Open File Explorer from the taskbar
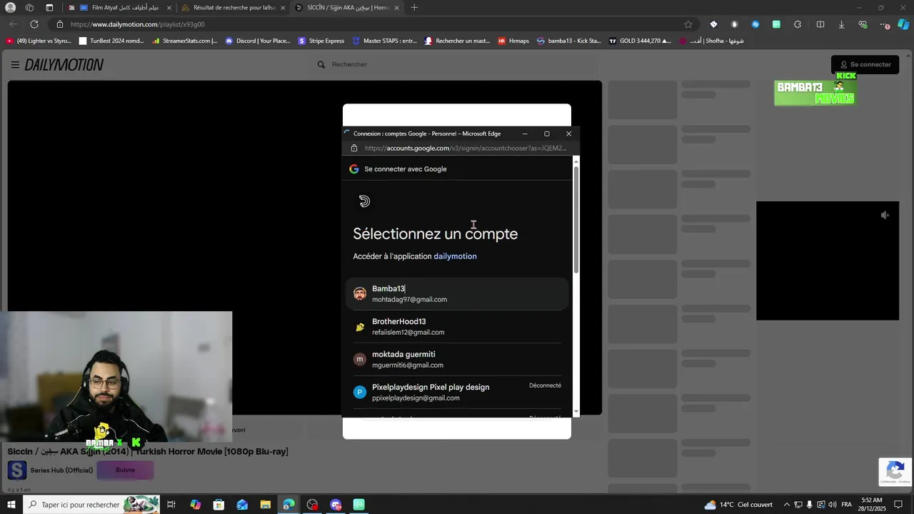The image size is (914, 514). point(265,505)
